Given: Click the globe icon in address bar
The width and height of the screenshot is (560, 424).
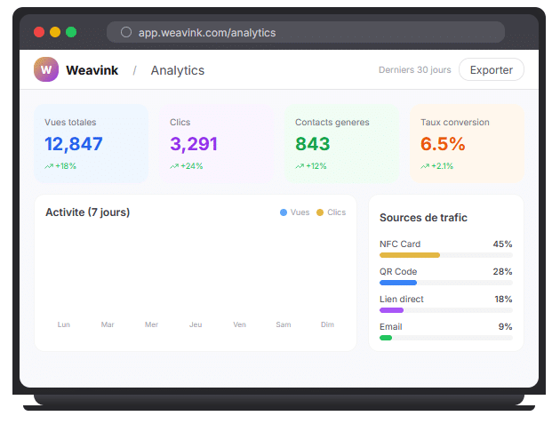Looking at the screenshot, I should [126, 33].
